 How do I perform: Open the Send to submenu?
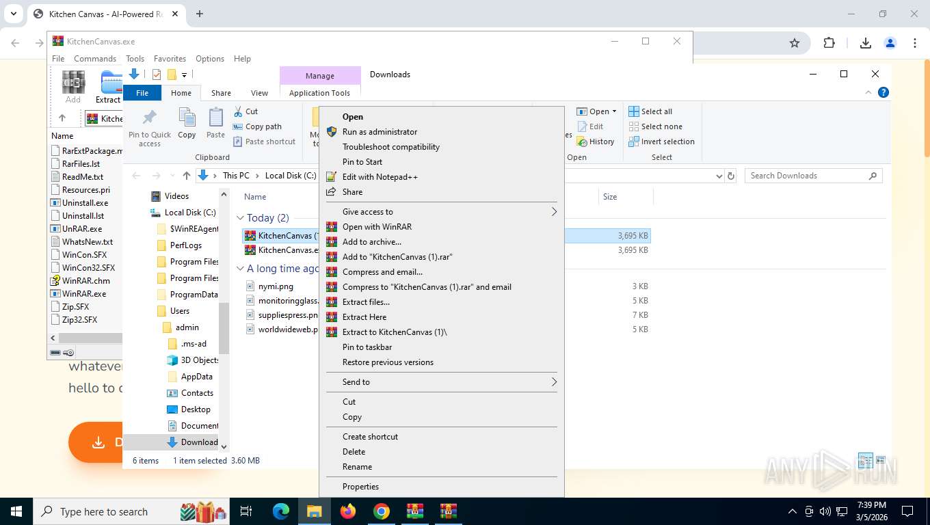[x=442, y=382]
